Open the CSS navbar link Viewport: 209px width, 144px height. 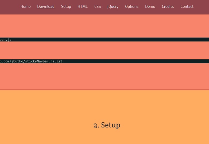pos(98,6)
